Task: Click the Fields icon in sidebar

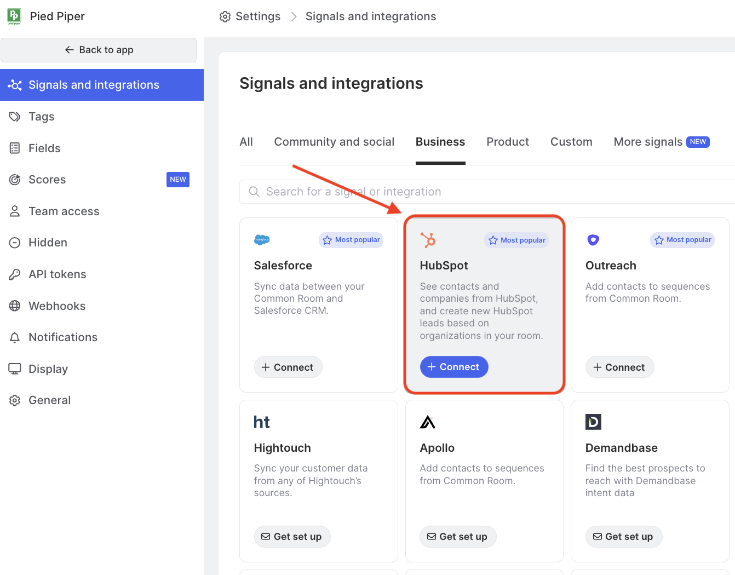Action: click(x=15, y=148)
